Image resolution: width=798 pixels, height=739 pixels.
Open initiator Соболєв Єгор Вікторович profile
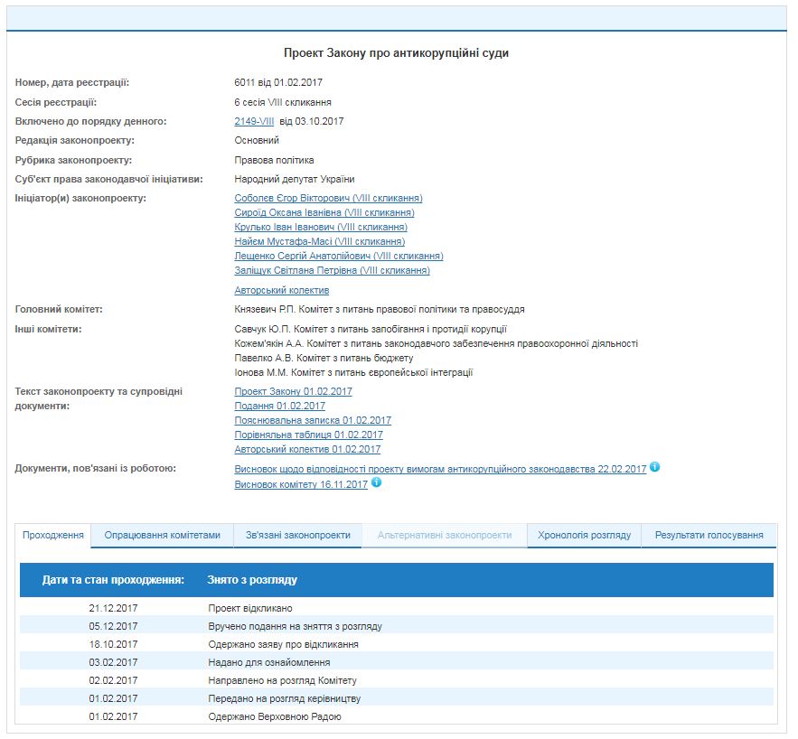[328, 198]
